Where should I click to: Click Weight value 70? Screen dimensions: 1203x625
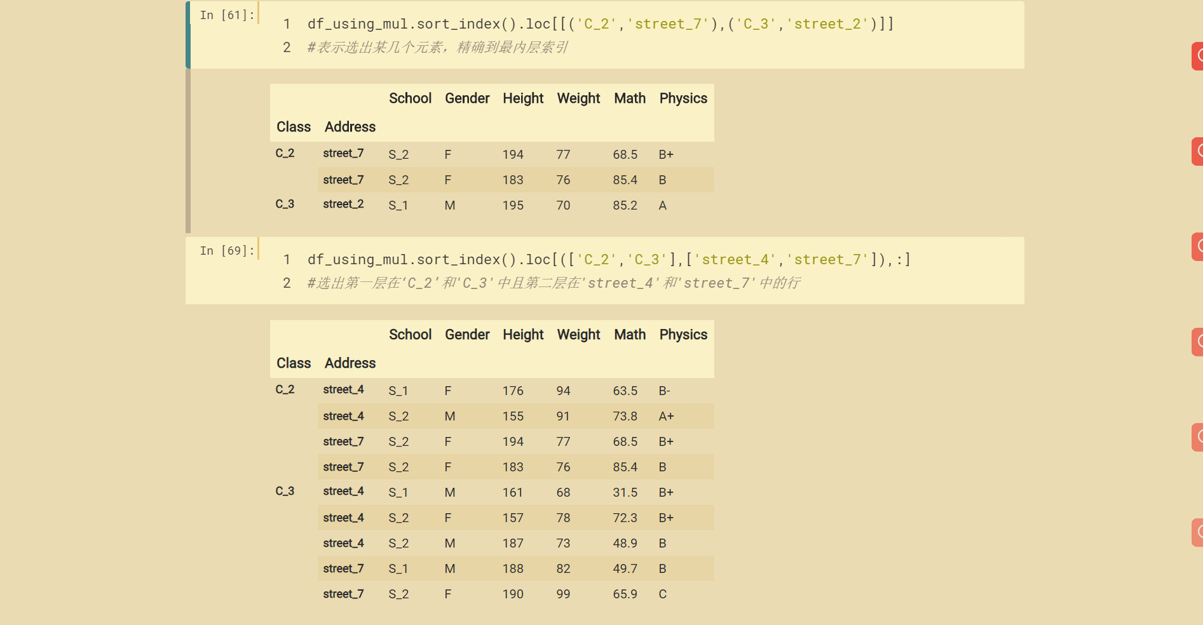tap(563, 206)
